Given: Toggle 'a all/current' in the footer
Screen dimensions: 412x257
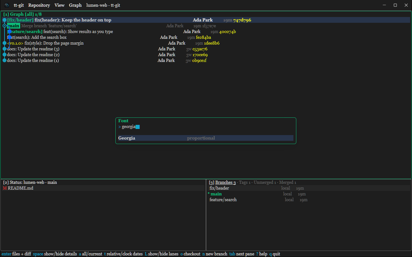Looking at the screenshot, I should [91, 254].
